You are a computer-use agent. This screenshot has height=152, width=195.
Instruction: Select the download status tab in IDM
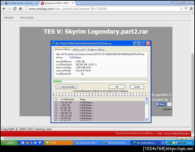pos(62,49)
